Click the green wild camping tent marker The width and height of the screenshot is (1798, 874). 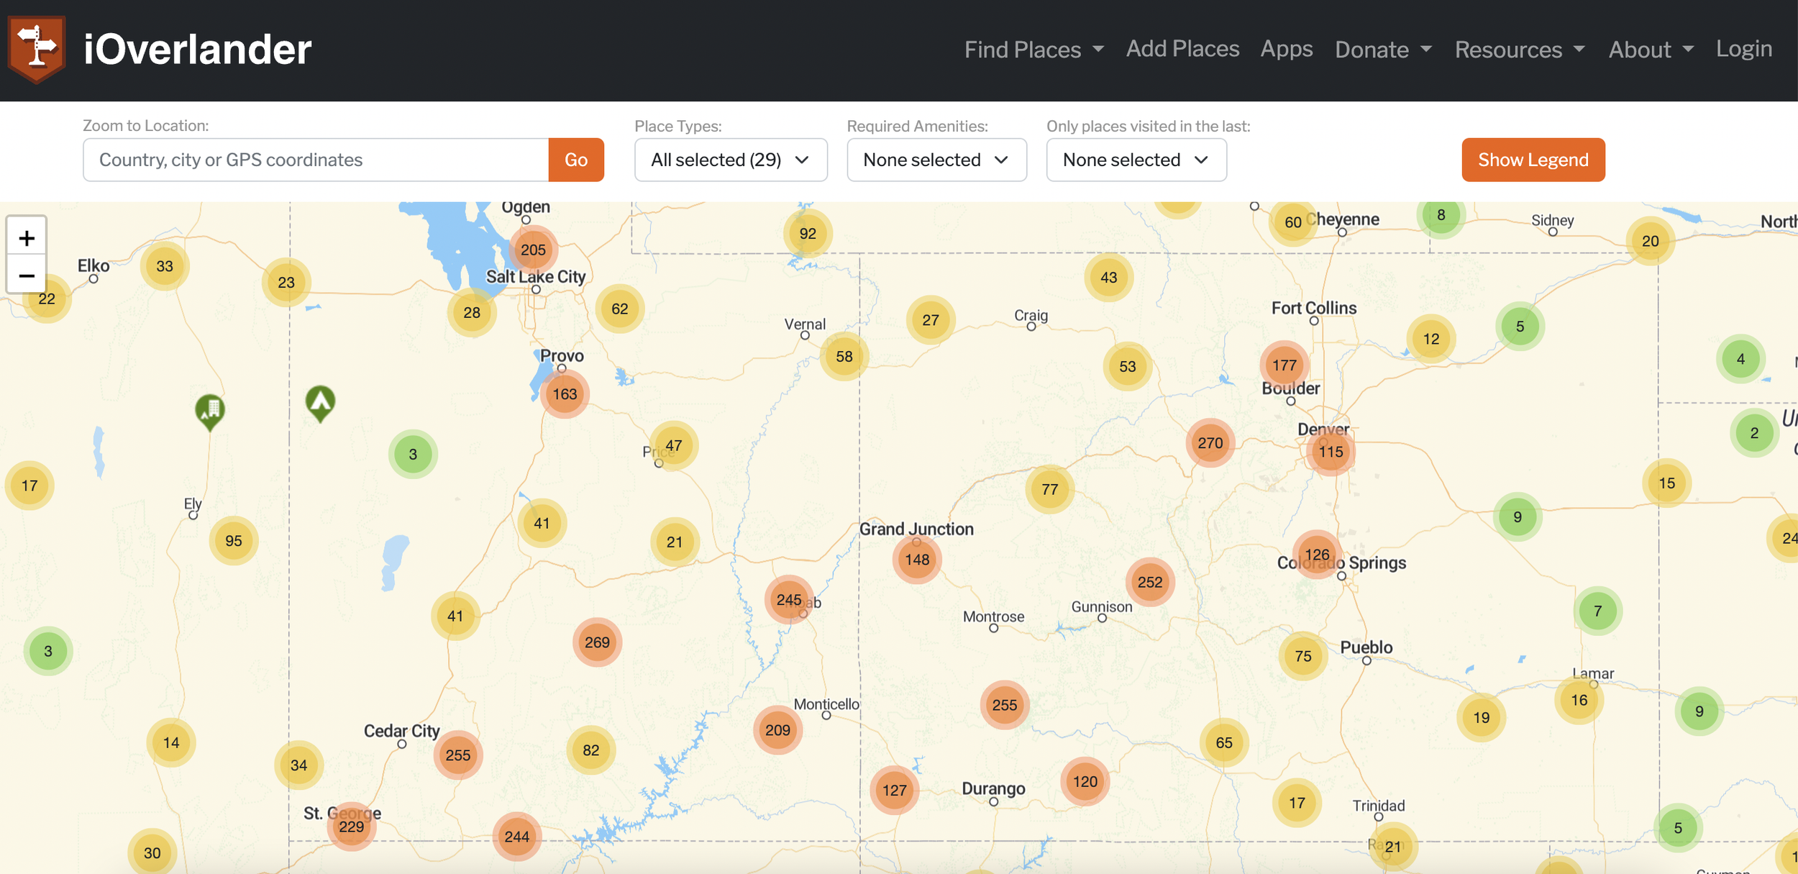click(320, 402)
